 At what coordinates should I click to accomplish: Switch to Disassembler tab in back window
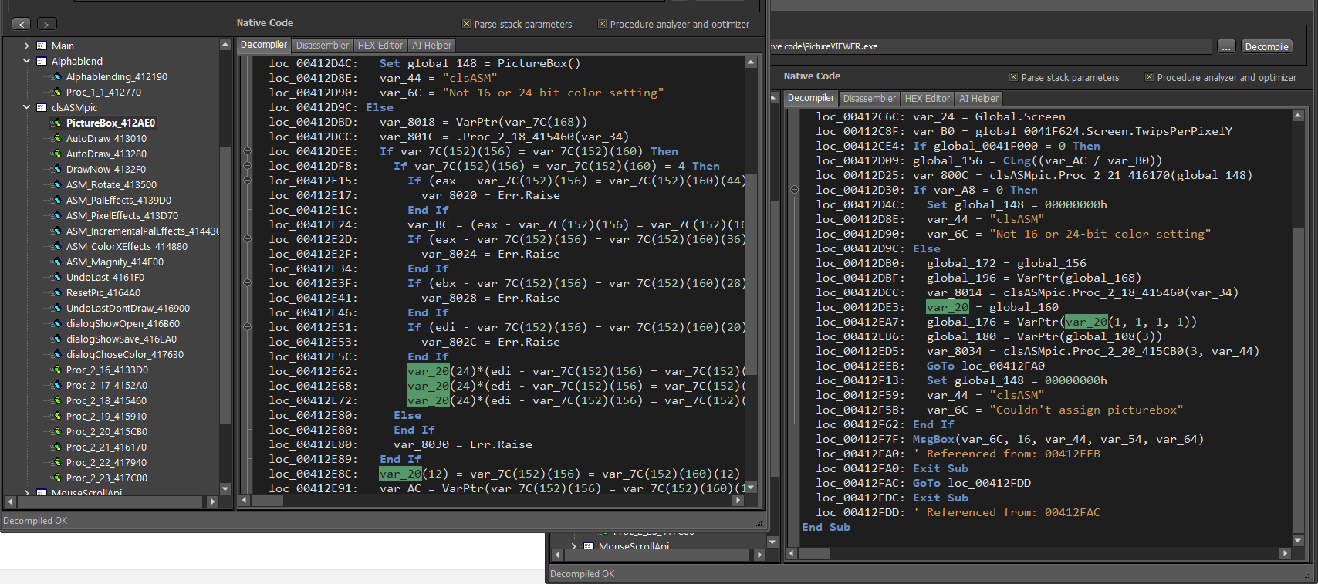pyautogui.click(x=870, y=99)
